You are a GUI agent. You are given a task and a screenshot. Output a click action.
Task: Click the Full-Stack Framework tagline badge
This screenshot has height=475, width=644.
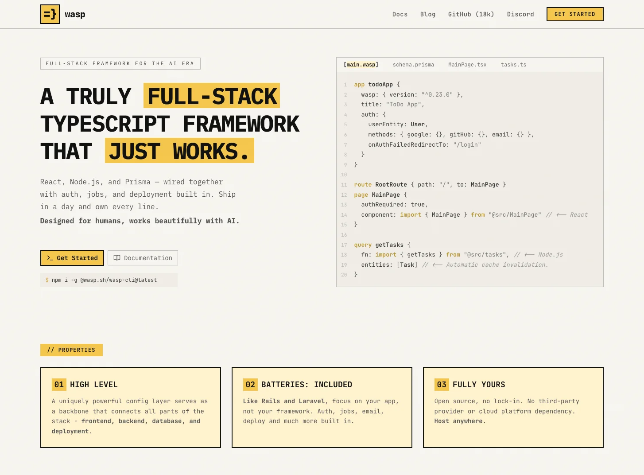(120, 63)
